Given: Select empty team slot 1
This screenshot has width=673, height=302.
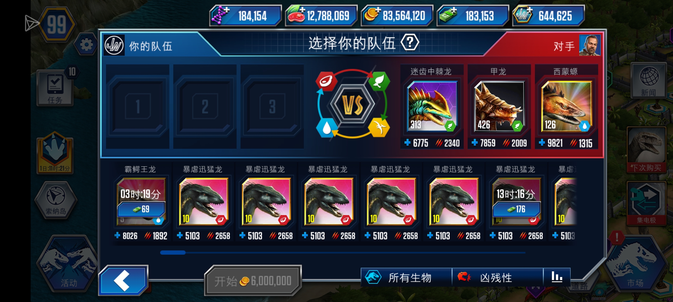Looking at the screenshot, I should (138, 106).
